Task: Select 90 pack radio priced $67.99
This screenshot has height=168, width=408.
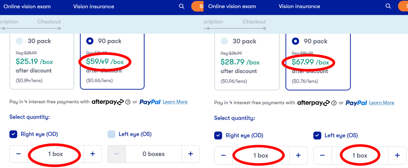Action: 295,41
